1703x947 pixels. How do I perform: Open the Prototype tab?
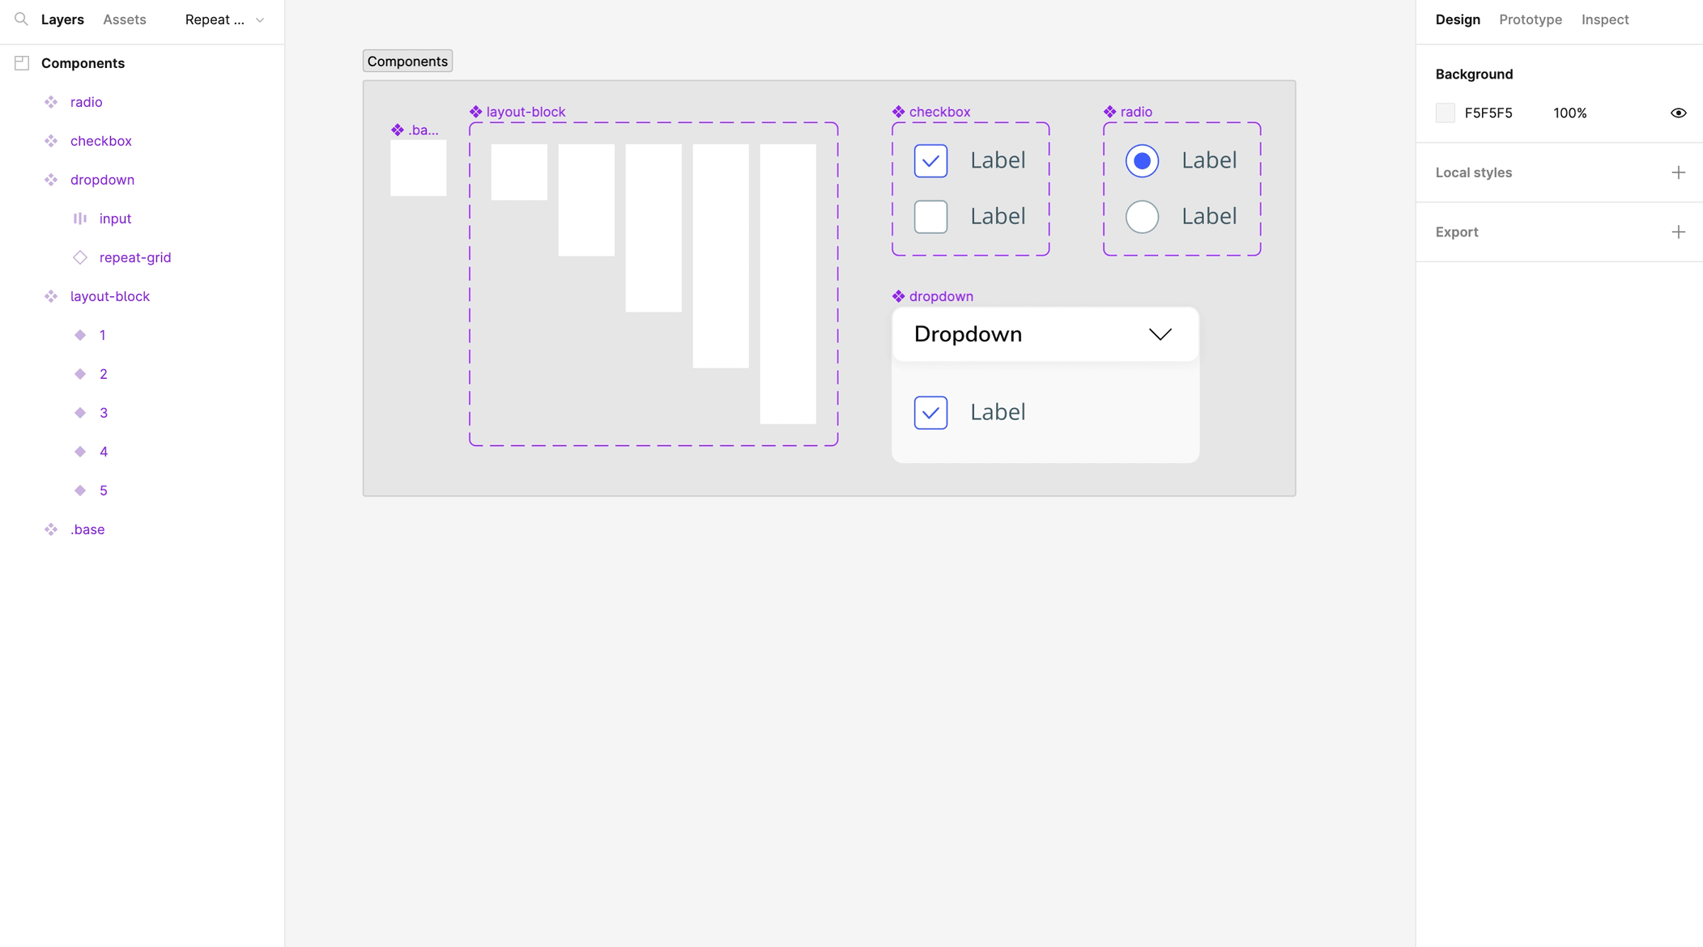(1530, 19)
